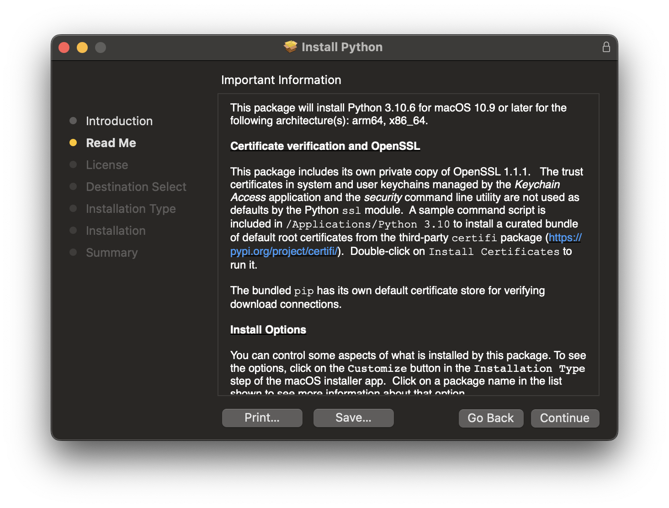Click the 'Customize' word in Install Options
Image resolution: width=669 pixels, height=508 pixels.
tap(377, 369)
